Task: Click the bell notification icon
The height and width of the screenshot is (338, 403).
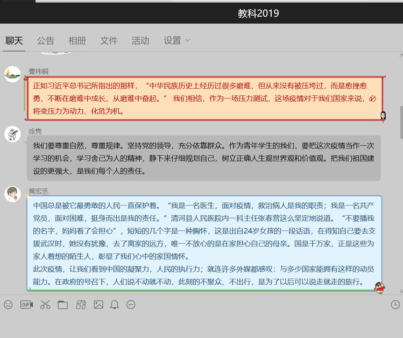Action: point(115,305)
